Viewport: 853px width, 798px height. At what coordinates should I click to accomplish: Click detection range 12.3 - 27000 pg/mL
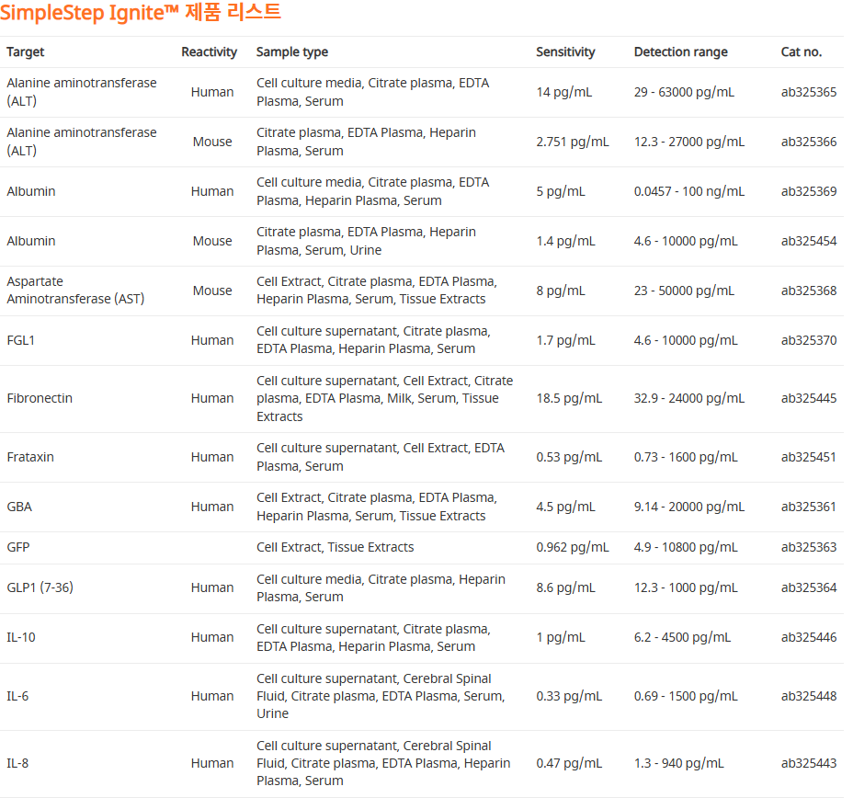pos(689,142)
